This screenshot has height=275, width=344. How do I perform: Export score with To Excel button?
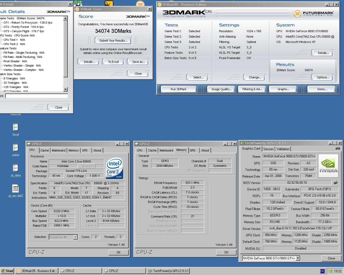pos(113,62)
